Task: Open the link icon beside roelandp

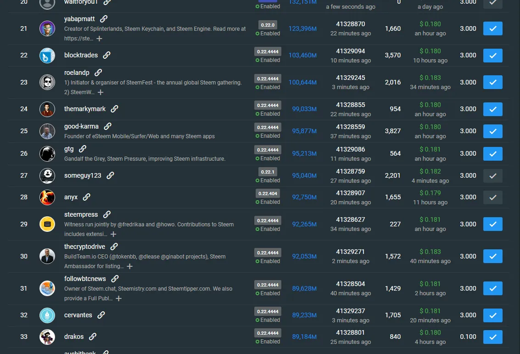Action: [98, 73]
